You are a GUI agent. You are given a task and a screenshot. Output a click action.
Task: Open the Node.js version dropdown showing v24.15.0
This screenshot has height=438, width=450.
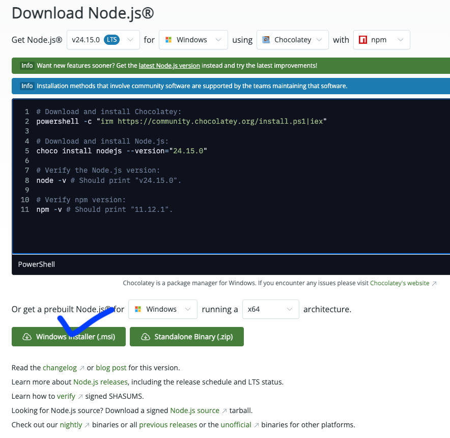pos(103,40)
